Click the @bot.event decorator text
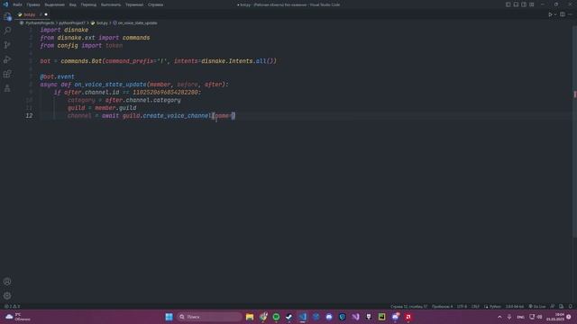577x324 pixels. point(57,76)
